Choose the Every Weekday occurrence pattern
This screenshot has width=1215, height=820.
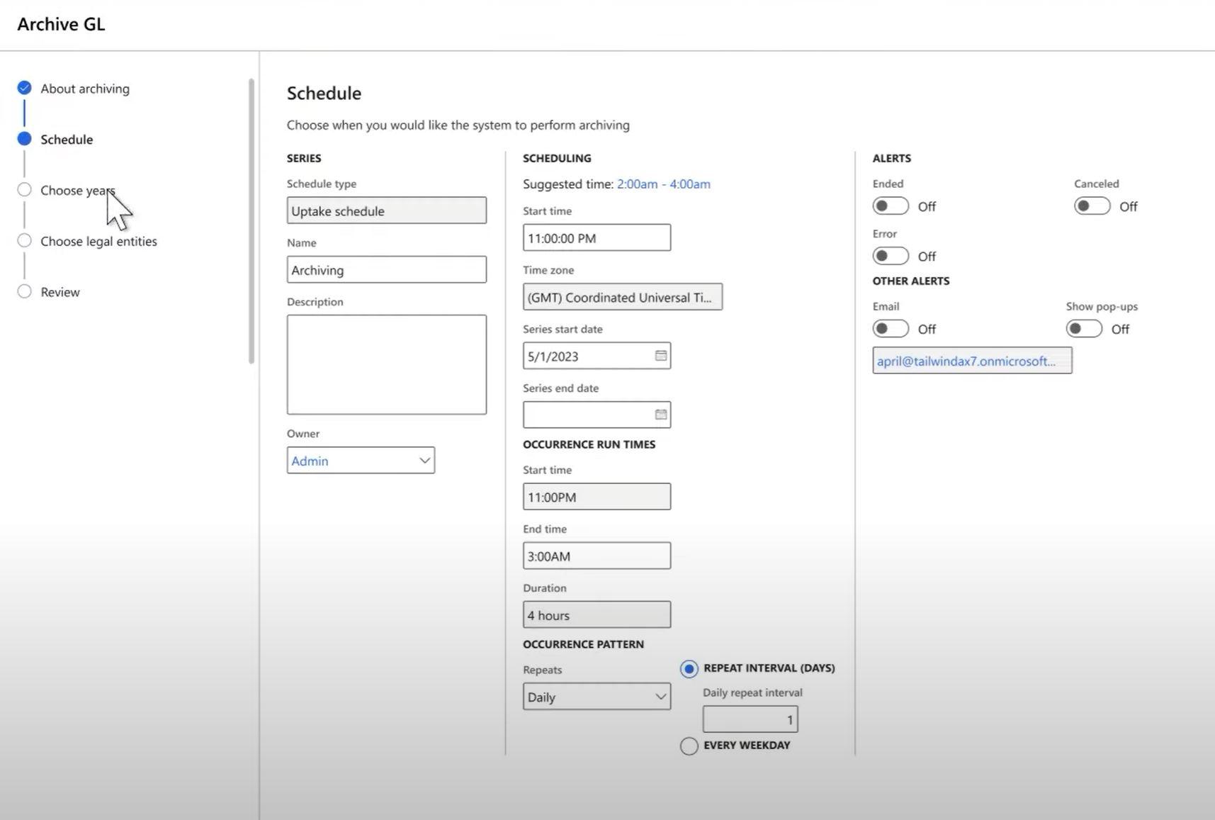pyautogui.click(x=688, y=746)
